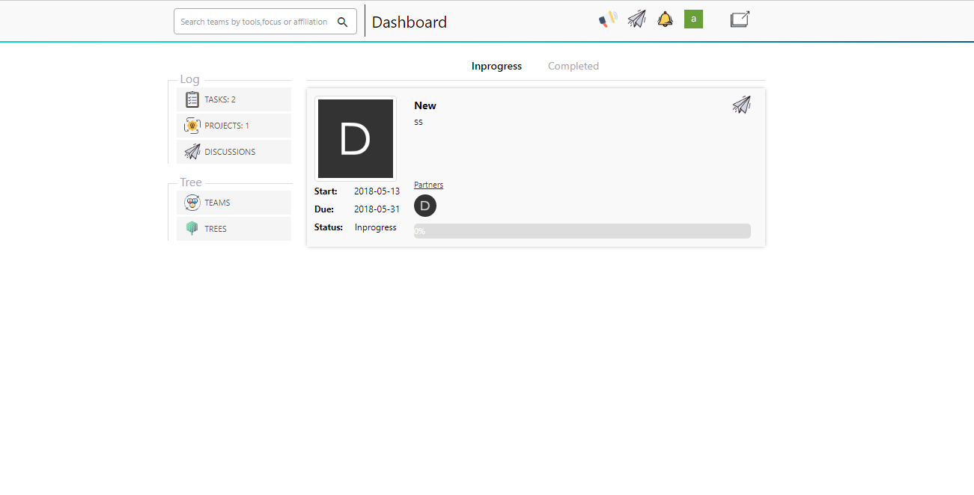This screenshot has width=974, height=495.
Task: Click the green user avatar 'a'
Action: [693, 19]
